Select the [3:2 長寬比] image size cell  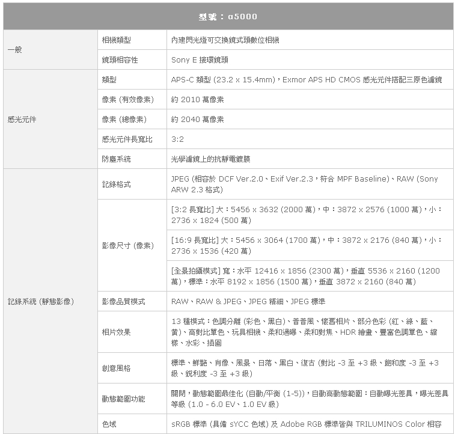click(310, 215)
